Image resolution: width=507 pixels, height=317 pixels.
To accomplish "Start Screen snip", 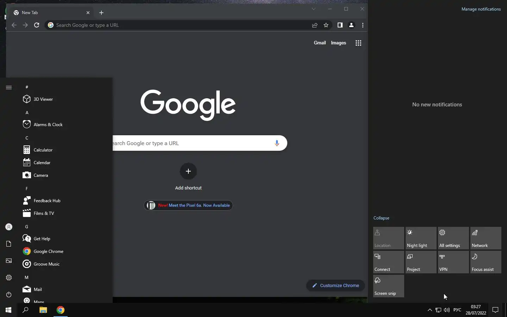I will tap(389, 286).
